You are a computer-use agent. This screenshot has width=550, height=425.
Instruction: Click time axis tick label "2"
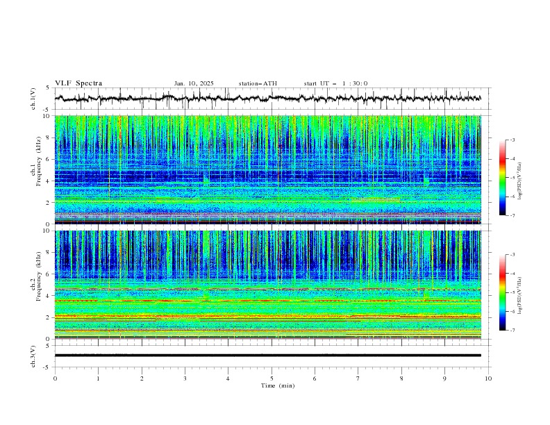(142, 378)
